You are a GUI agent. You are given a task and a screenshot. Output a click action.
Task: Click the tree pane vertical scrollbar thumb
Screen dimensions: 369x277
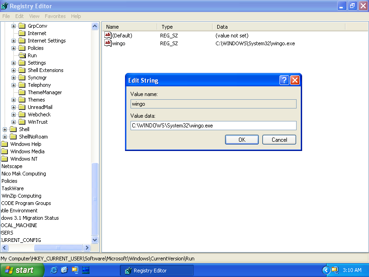(x=95, y=199)
